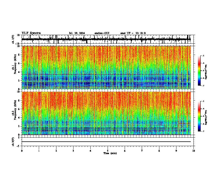The width and height of the screenshot is (218, 169).
Task: Click the '-3' label on ch.2 color bar
Action: coord(203,101)
